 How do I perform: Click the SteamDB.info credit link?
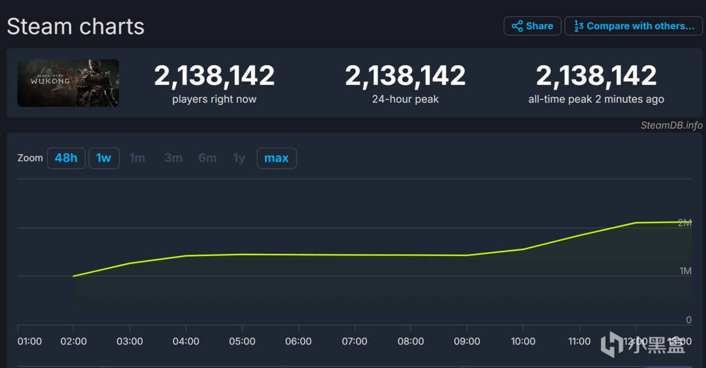(x=671, y=125)
